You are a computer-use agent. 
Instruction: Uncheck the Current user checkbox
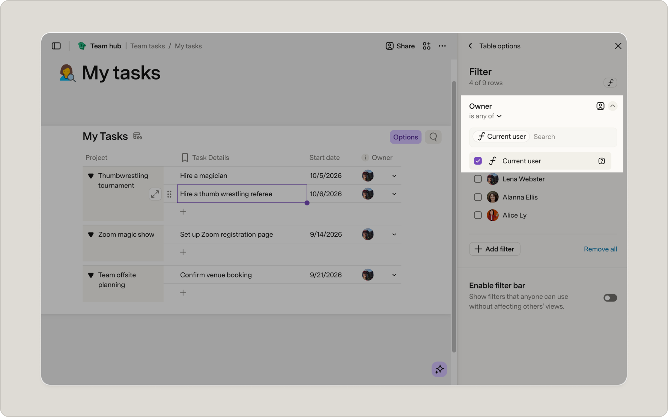(x=478, y=161)
